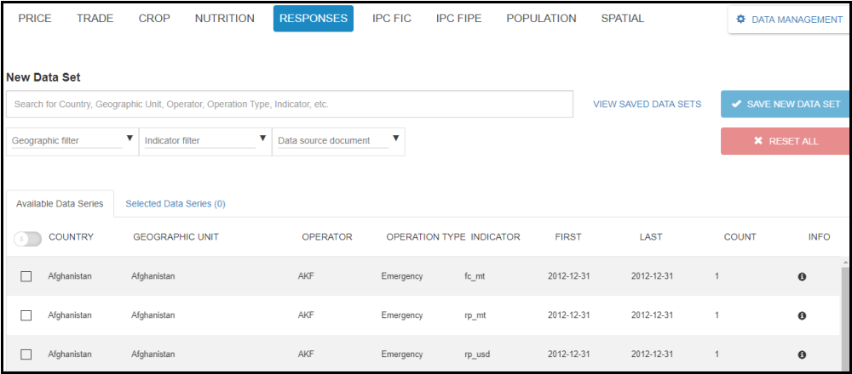Click the Save New Data Set button

coord(785,104)
